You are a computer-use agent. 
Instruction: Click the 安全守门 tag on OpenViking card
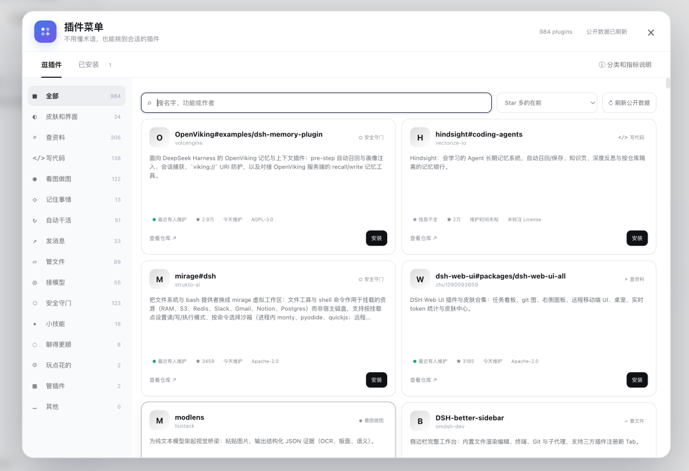pyautogui.click(x=371, y=138)
